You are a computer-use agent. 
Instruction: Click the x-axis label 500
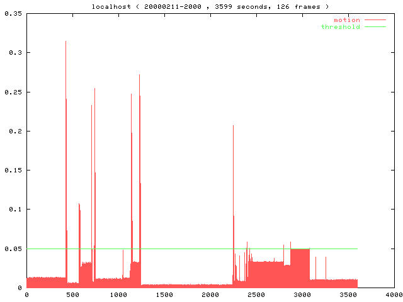pyautogui.click(x=72, y=294)
